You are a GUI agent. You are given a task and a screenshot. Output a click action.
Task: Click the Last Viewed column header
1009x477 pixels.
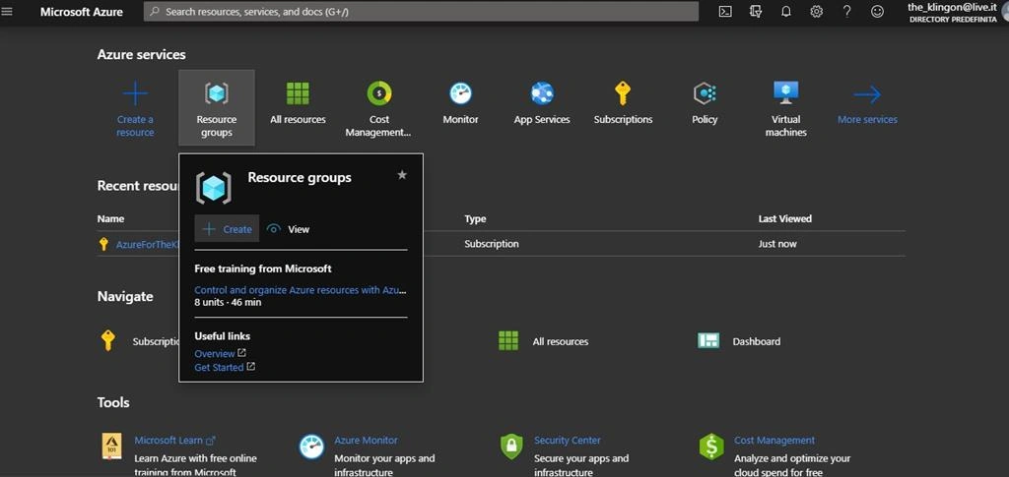(785, 219)
